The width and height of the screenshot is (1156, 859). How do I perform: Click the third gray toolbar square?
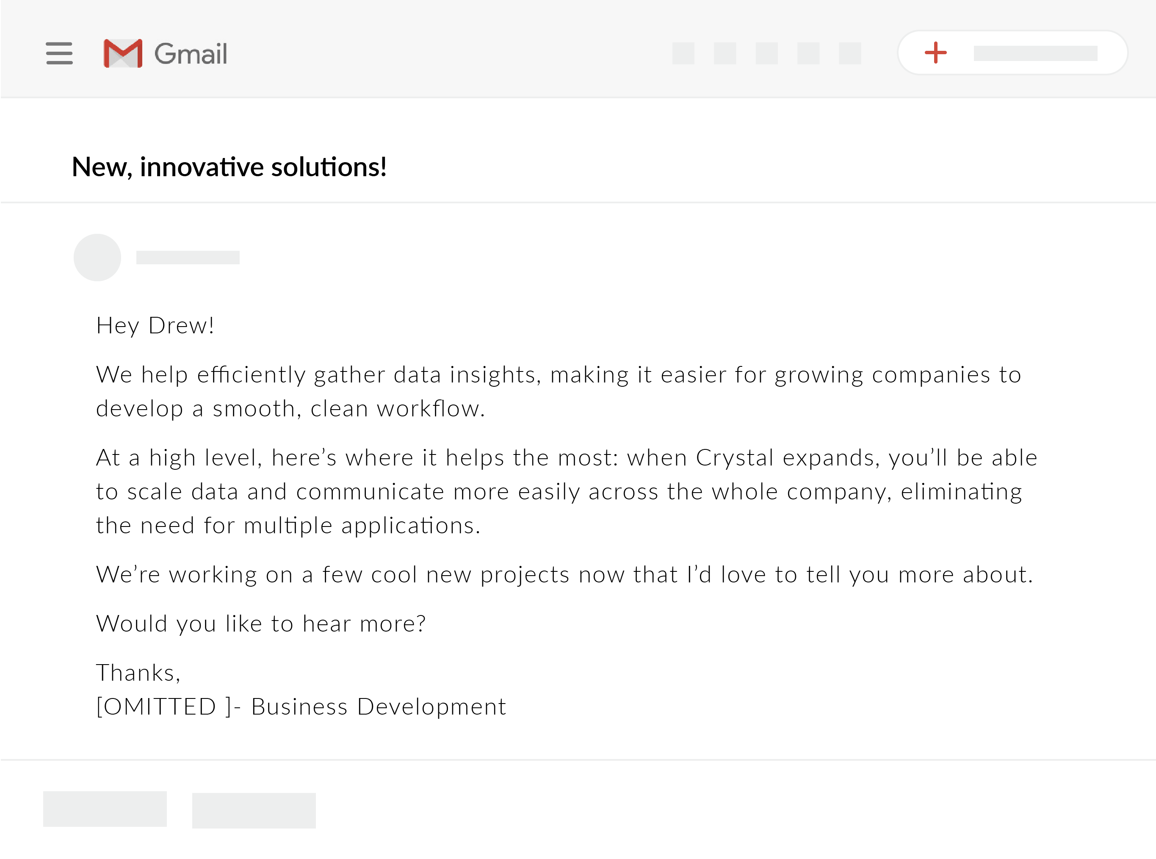click(766, 53)
